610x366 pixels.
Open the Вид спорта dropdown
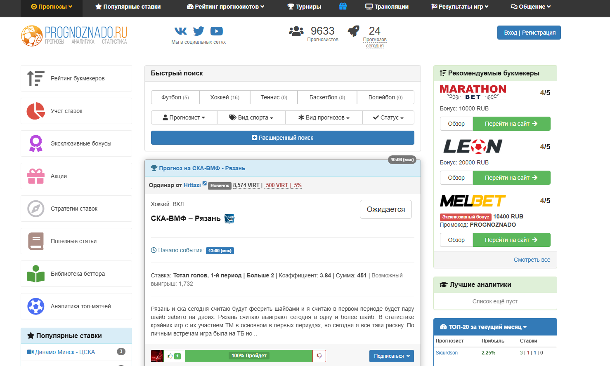pos(251,117)
